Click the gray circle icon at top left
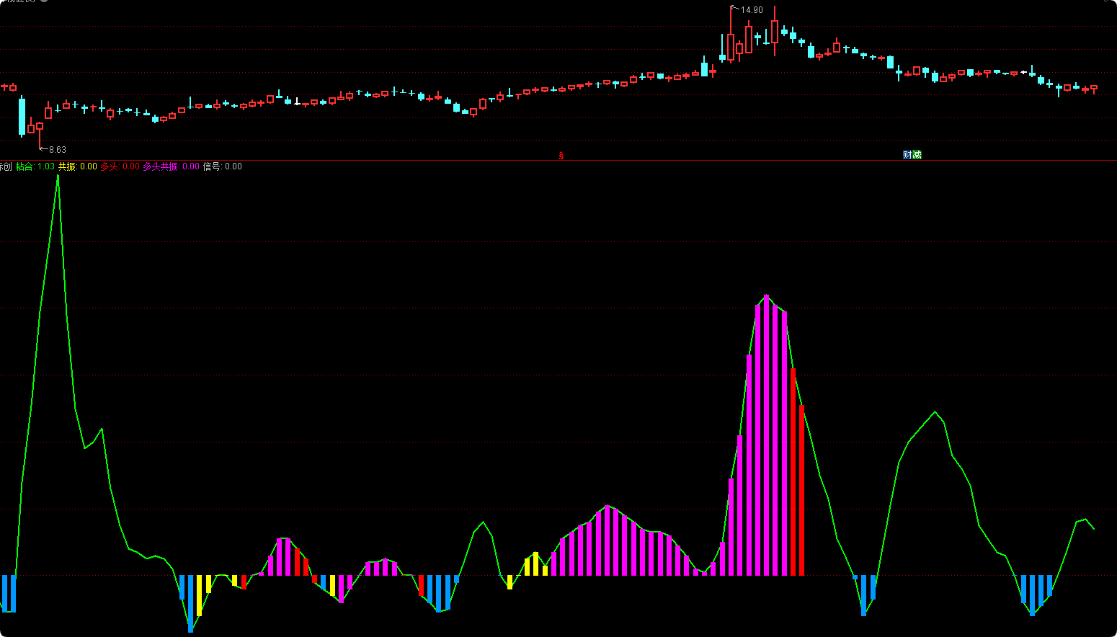1117x637 pixels. point(44,1)
